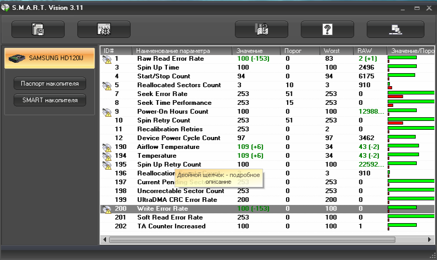Click warning icon beside Airflow Temperature

click(x=107, y=147)
